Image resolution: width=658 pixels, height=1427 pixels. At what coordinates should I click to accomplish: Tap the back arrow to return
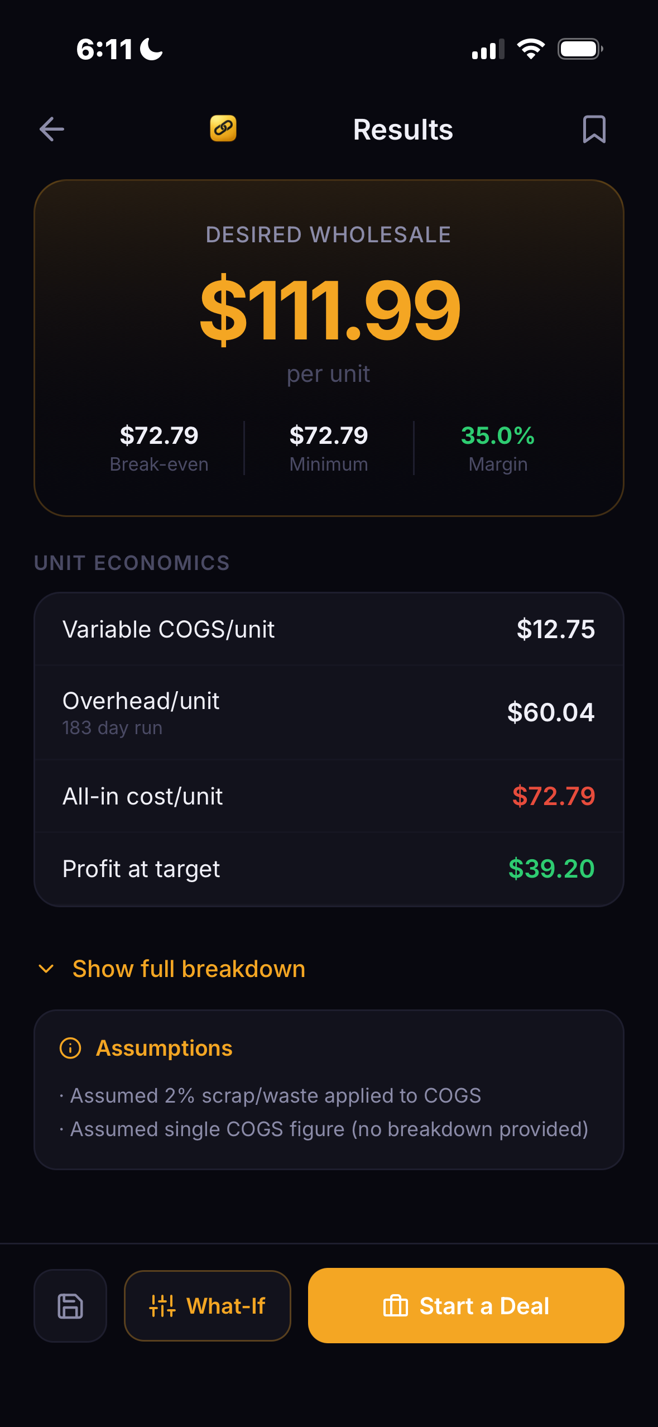(50, 129)
